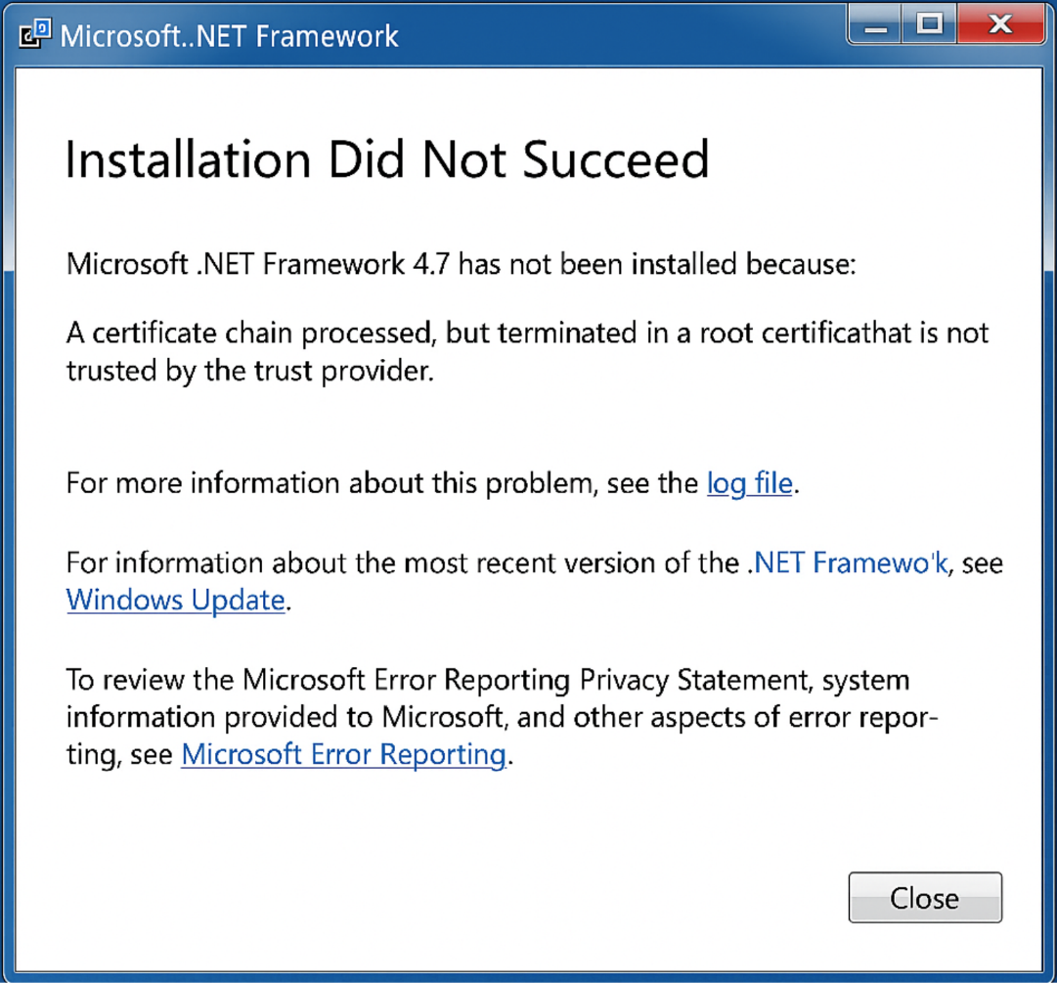Screen dimensions: 1057x983
Task: Click the certificate chain error description
Action: click(x=527, y=352)
